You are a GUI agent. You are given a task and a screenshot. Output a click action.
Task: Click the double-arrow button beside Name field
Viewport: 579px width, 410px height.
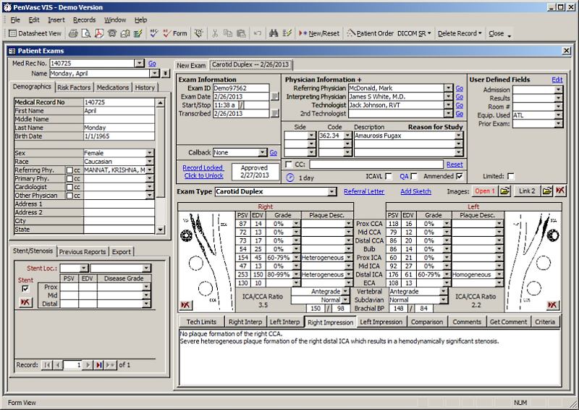point(166,73)
